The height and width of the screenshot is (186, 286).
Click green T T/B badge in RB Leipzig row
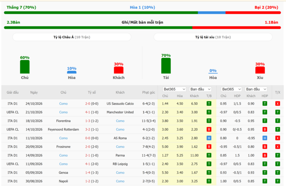click(209, 164)
